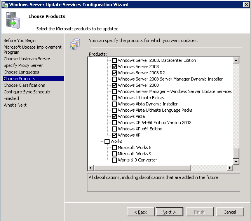Check Windows XP 64-Bit Edition Version 2003

coord(114,123)
